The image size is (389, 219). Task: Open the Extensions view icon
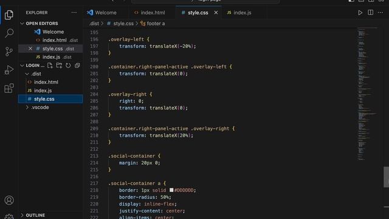tap(9, 88)
